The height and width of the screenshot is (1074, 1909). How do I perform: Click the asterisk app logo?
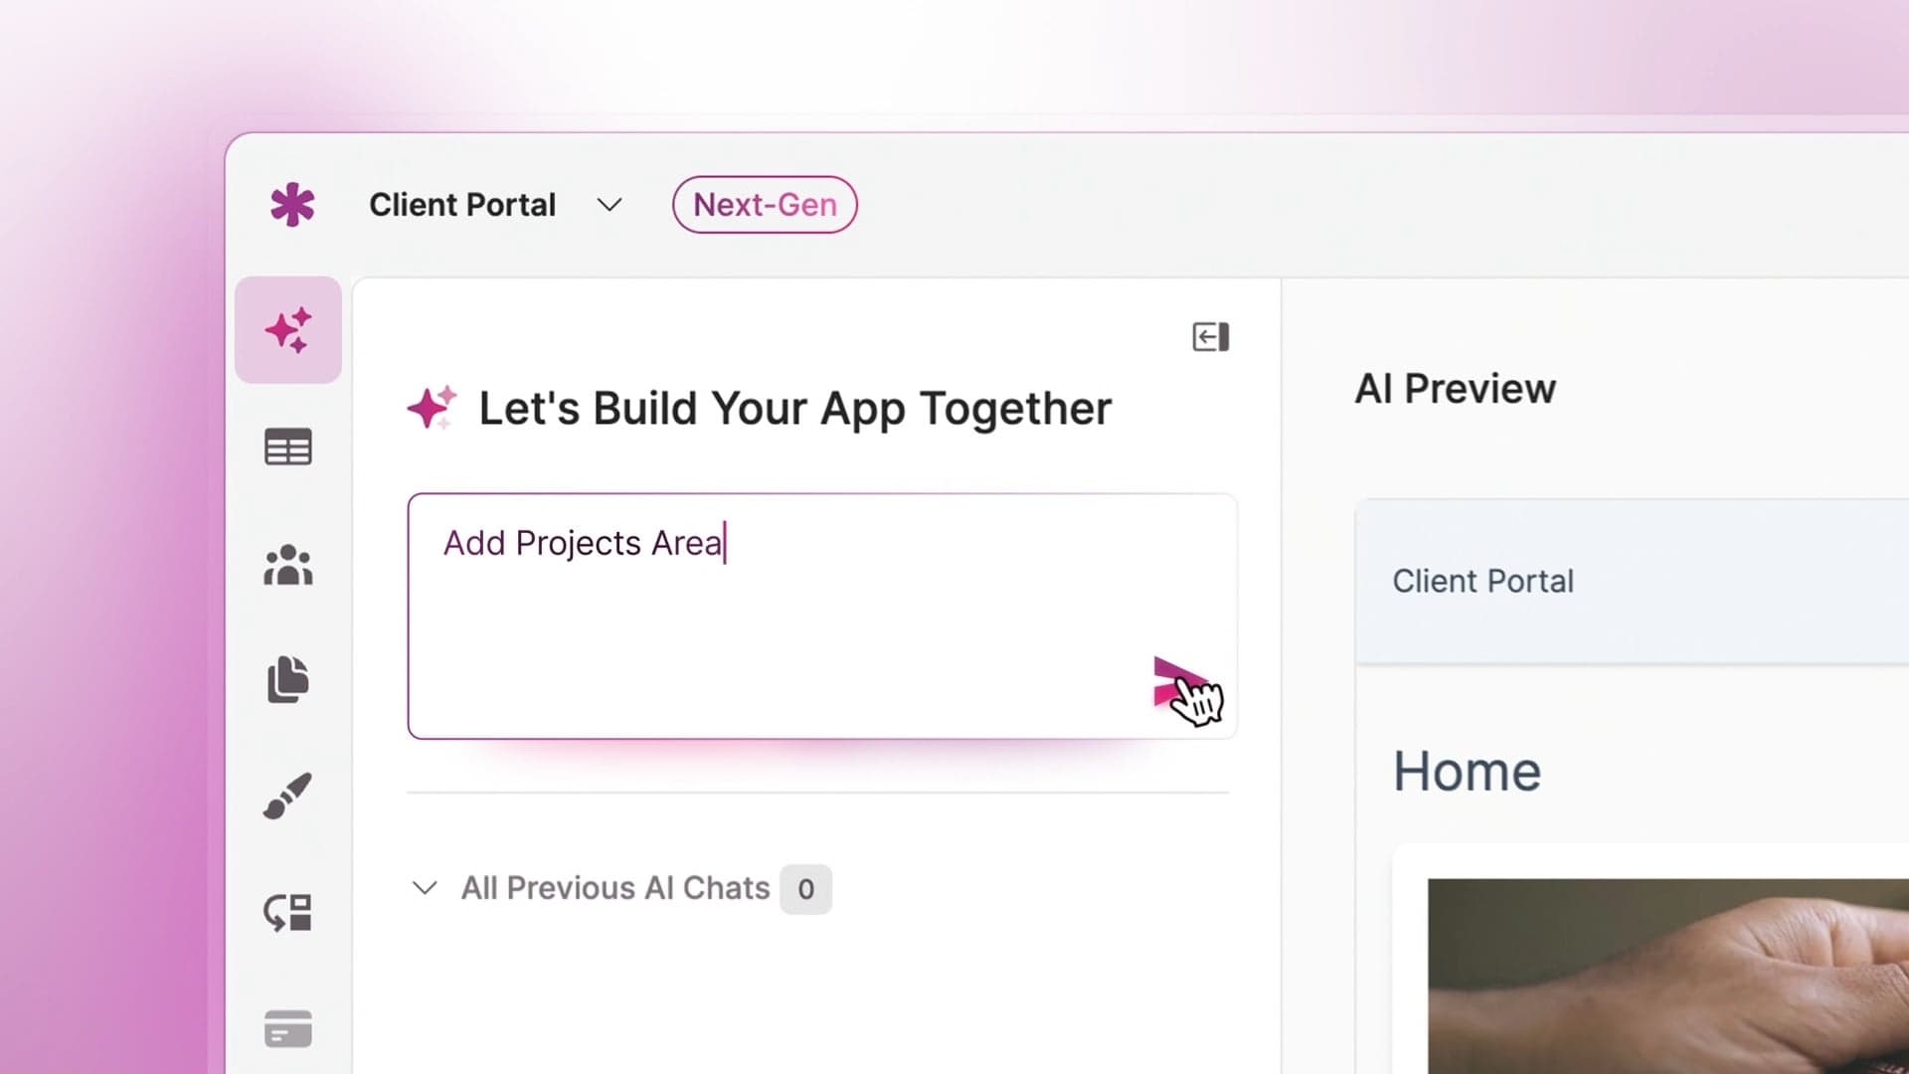pos(290,204)
